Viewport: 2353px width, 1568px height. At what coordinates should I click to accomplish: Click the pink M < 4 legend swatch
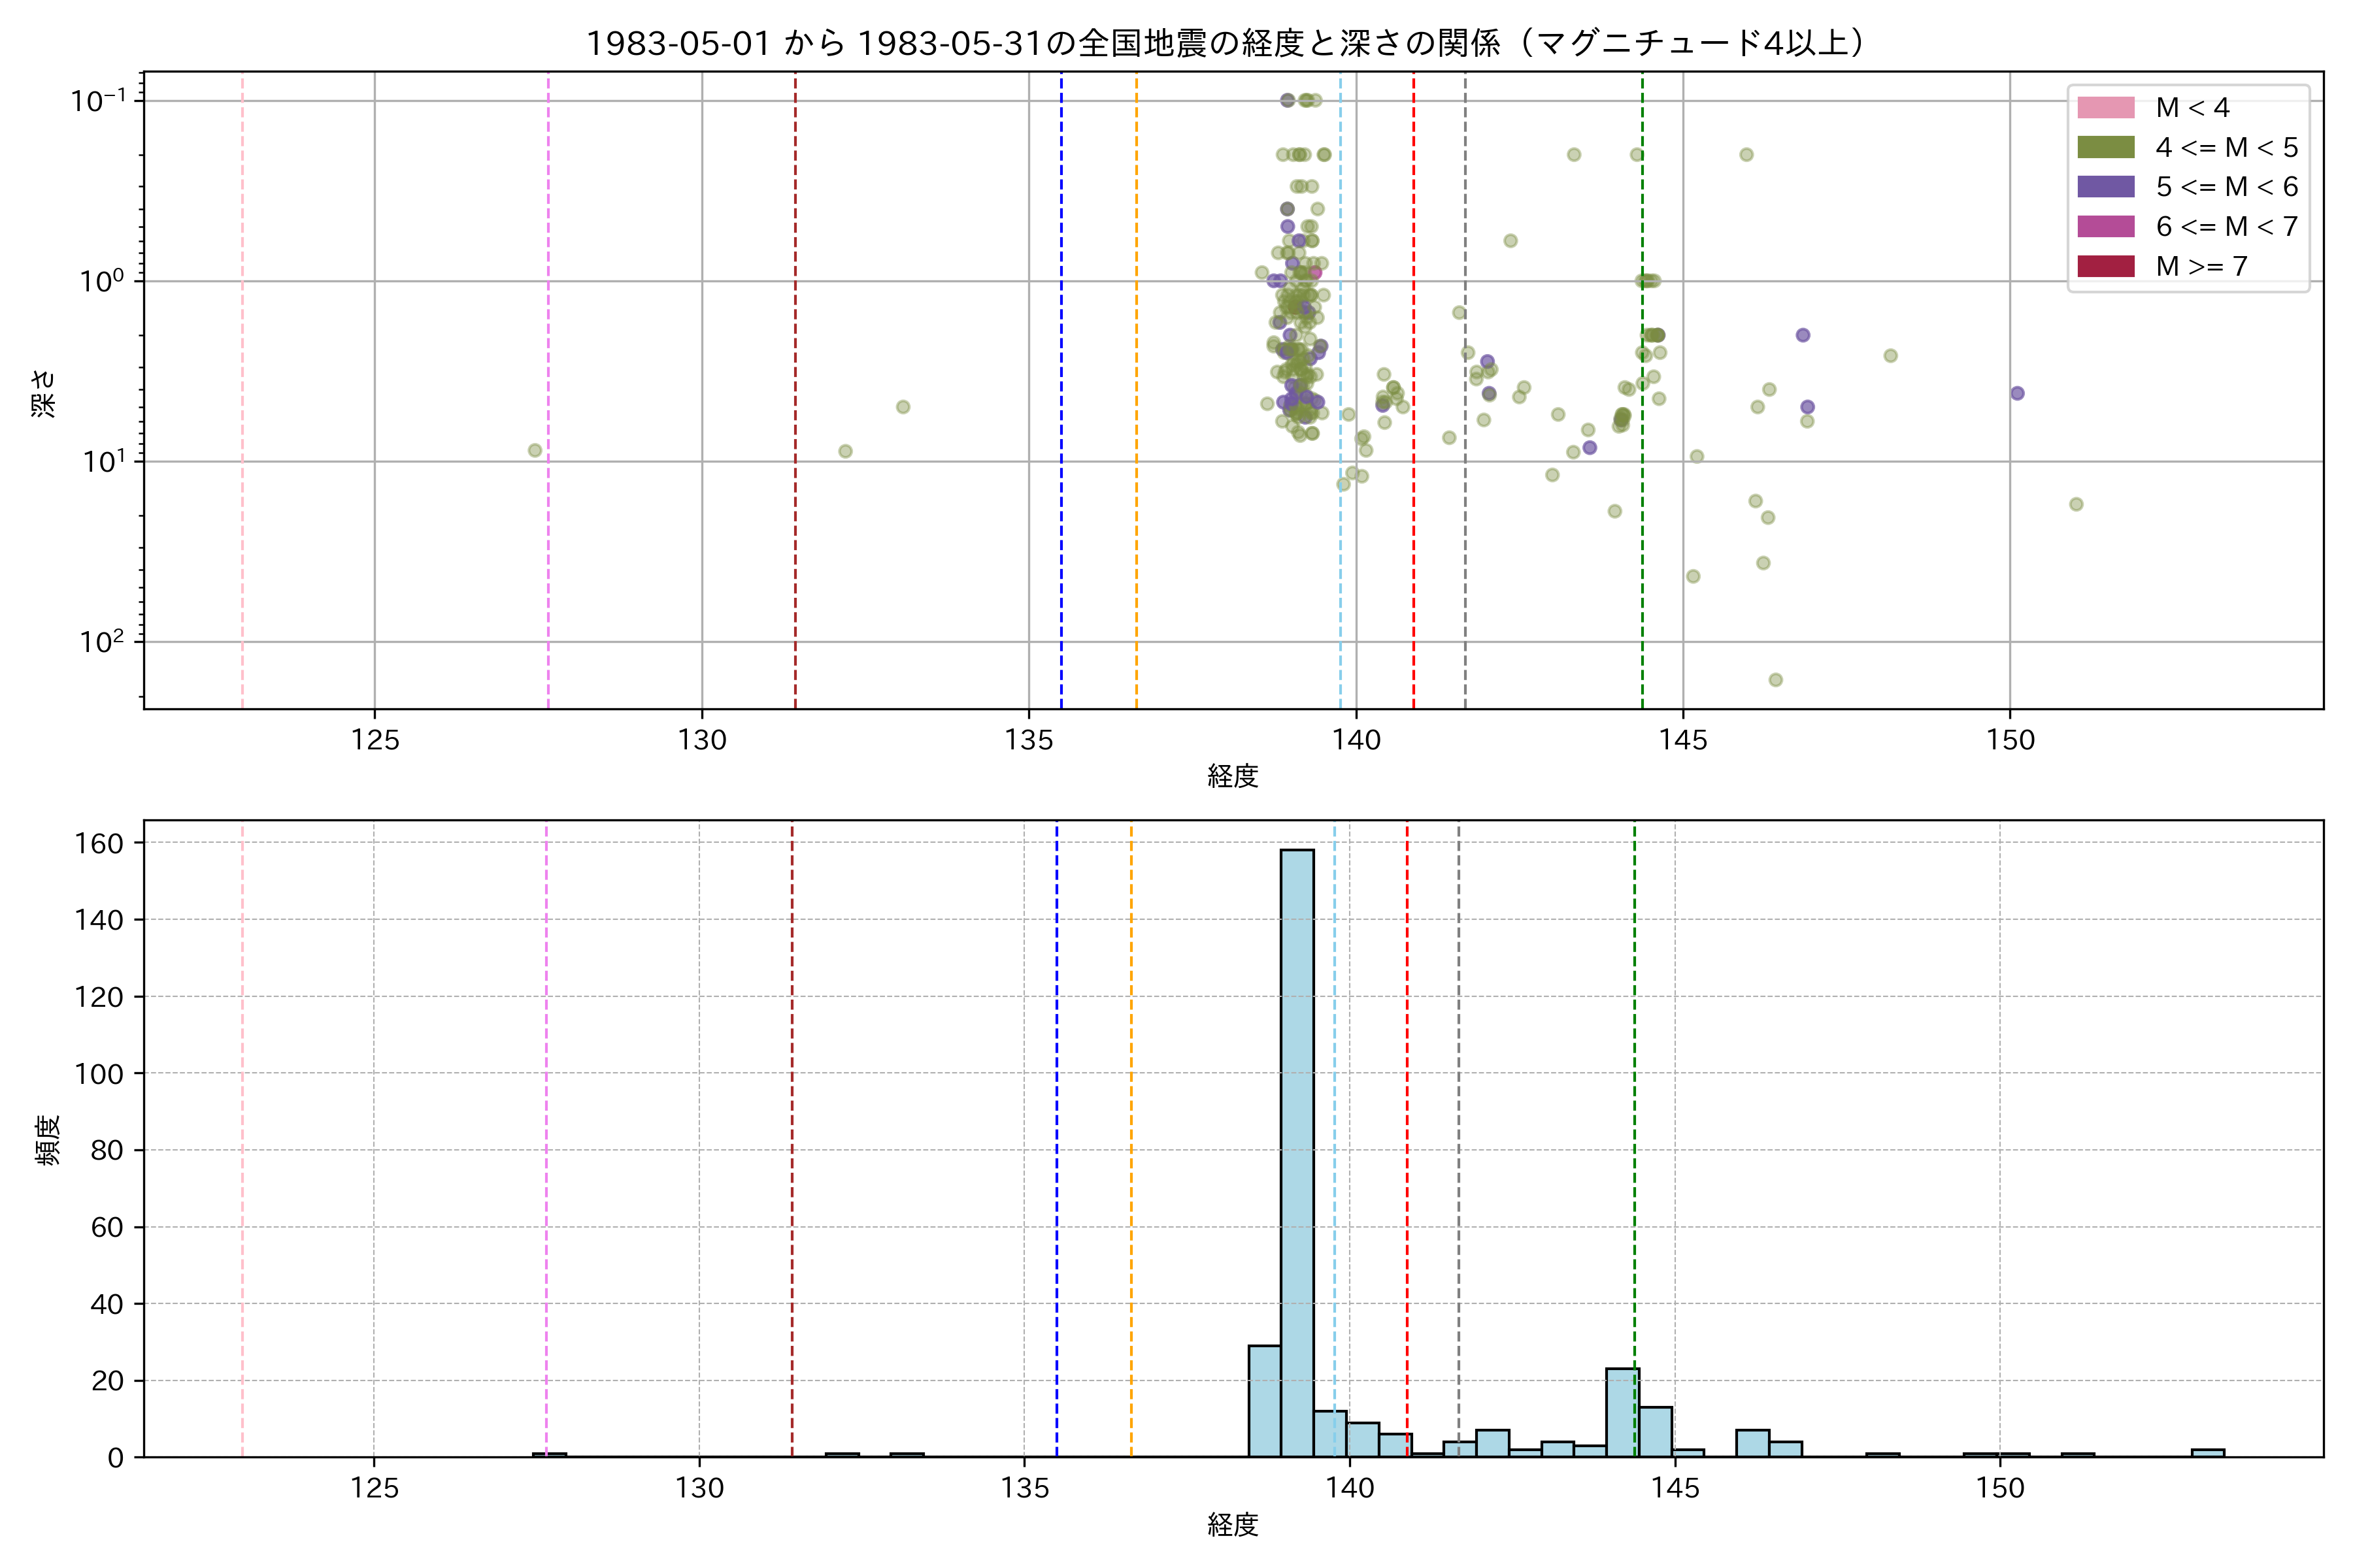[2105, 108]
